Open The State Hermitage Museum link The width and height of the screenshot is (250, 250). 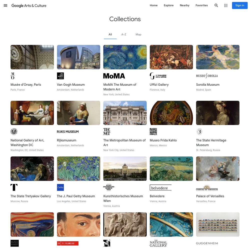click(x=211, y=143)
